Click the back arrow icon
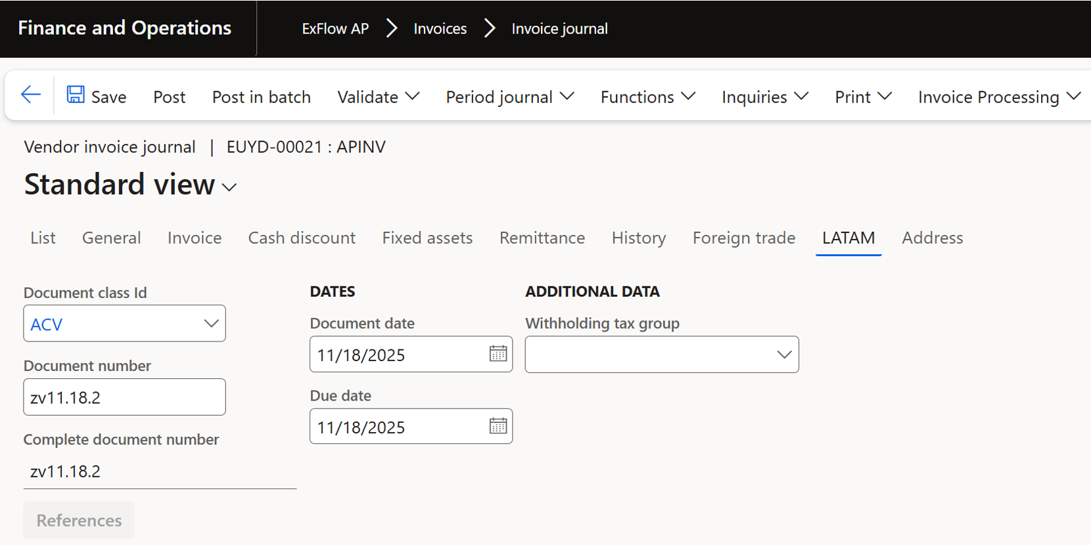This screenshot has height=545, width=1091. 31,95
